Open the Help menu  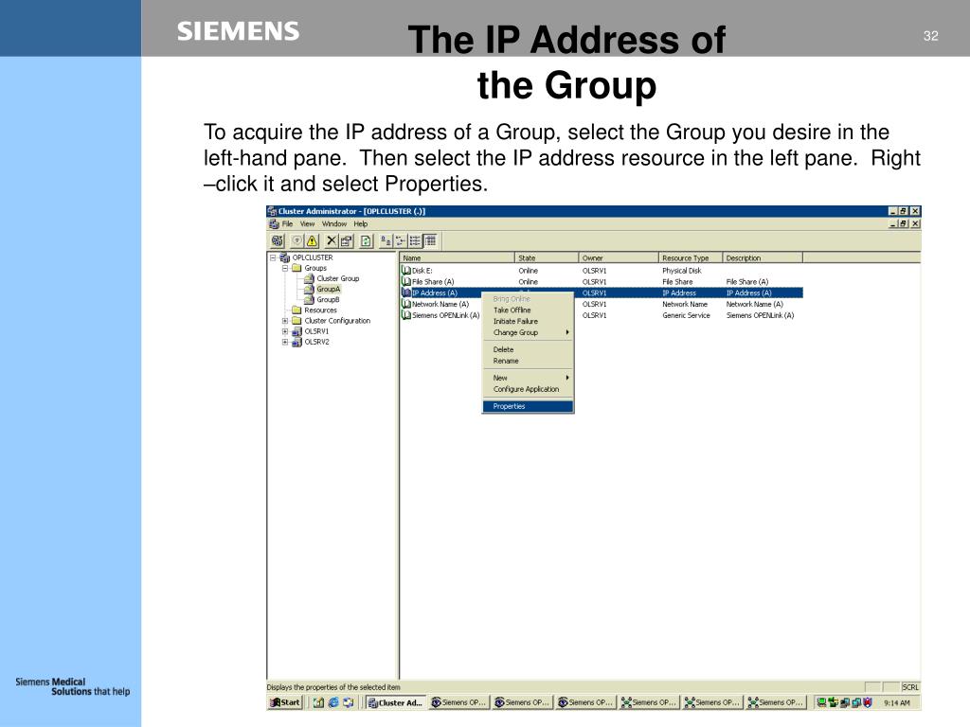(x=361, y=223)
